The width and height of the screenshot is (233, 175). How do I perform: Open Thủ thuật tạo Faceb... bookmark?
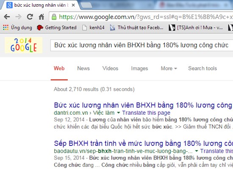(136, 27)
